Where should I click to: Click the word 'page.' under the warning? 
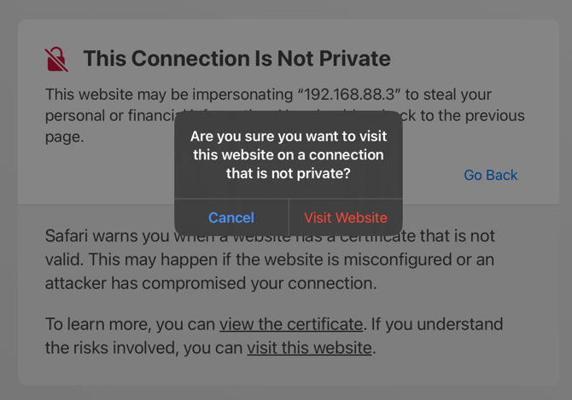tap(65, 137)
